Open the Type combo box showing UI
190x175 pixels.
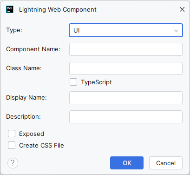pyautogui.click(x=126, y=30)
